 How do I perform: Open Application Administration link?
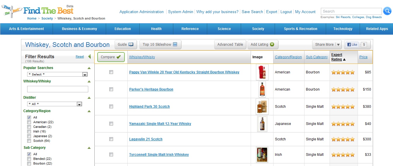(x=141, y=12)
